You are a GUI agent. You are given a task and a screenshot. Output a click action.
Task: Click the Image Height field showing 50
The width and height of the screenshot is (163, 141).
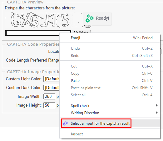(49, 105)
